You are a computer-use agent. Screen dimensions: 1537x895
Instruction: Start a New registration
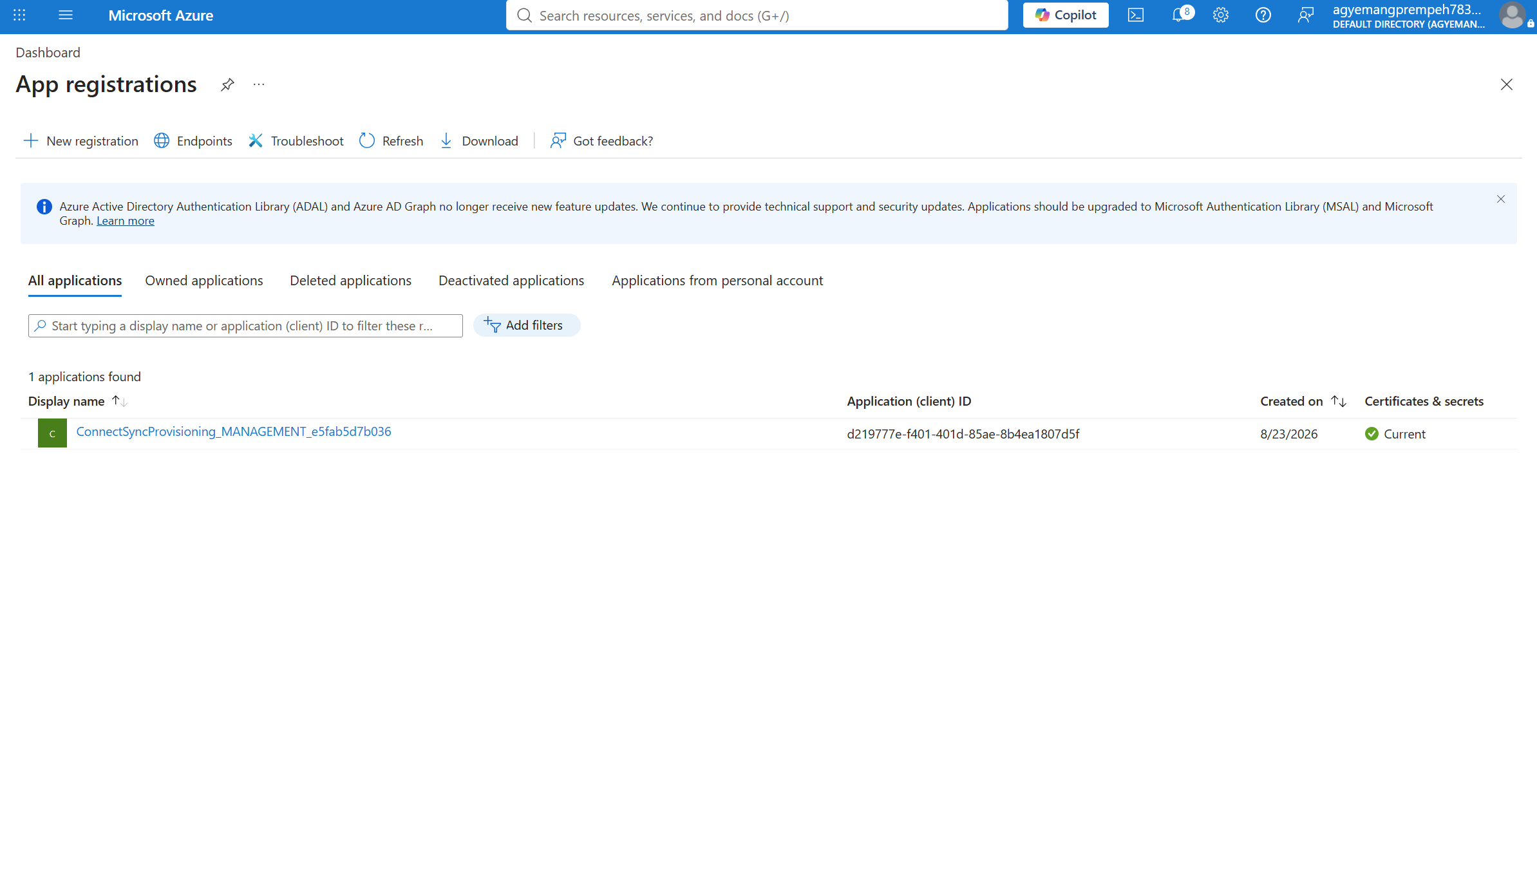(x=81, y=141)
